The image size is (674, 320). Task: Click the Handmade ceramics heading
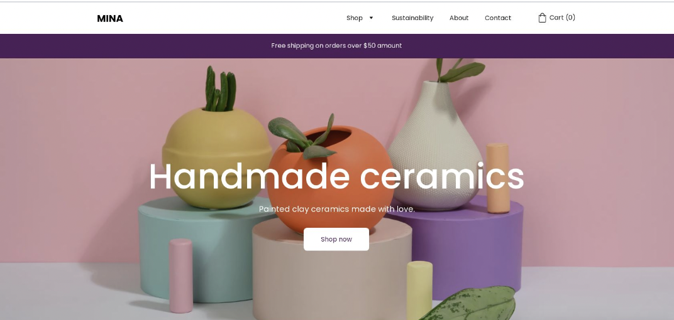point(336,176)
